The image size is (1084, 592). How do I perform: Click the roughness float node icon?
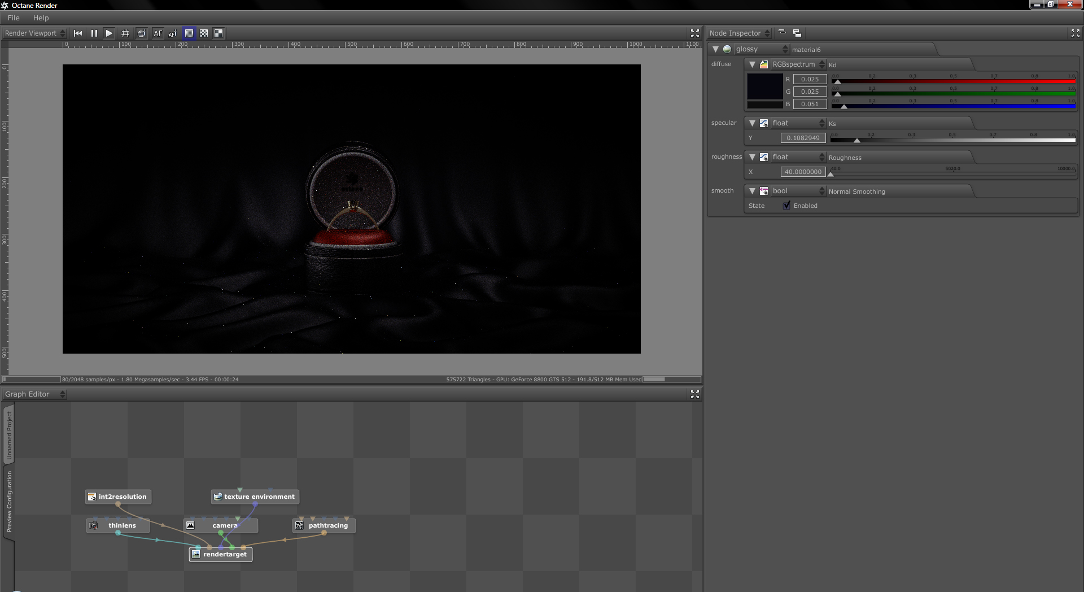click(764, 157)
